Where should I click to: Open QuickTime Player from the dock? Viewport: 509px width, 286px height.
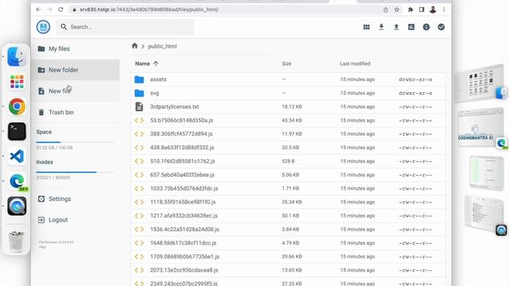(17, 207)
